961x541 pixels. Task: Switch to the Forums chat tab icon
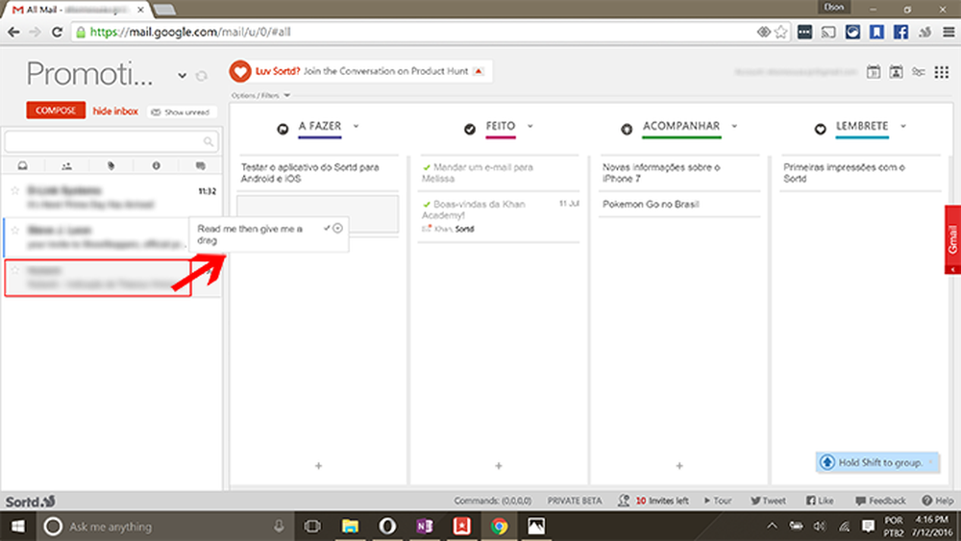(201, 165)
